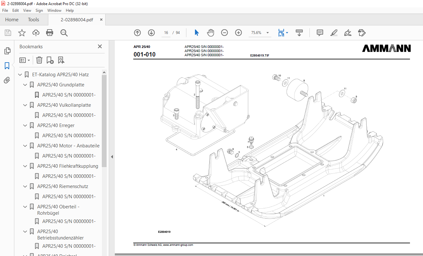
Task: Open the Help menu
Action: [x=70, y=10]
